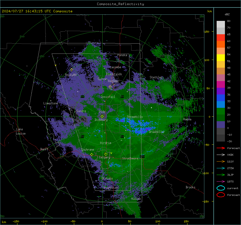Click the yellow diamond marker above Calgary
This screenshot has width=241, height=225.
(106, 154)
